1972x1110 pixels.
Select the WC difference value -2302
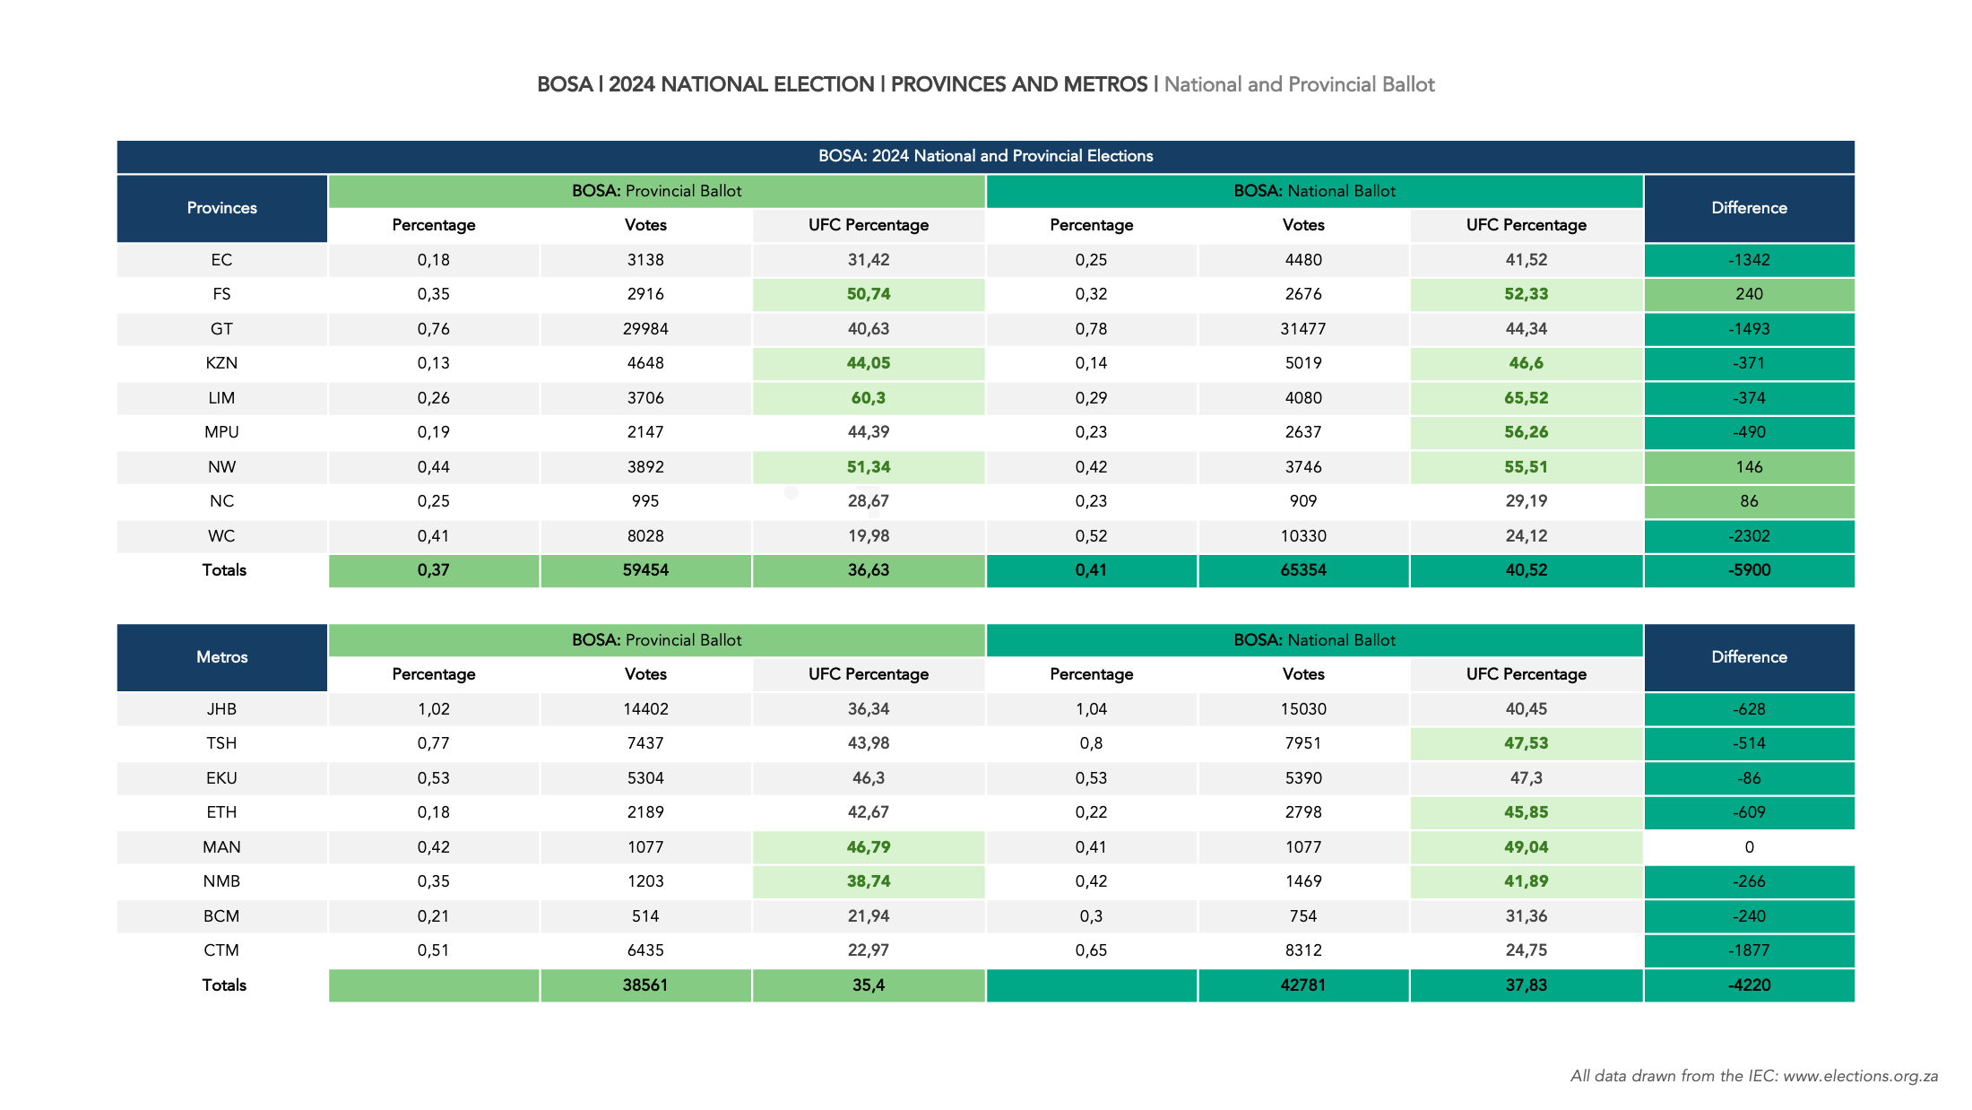click(x=1749, y=536)
